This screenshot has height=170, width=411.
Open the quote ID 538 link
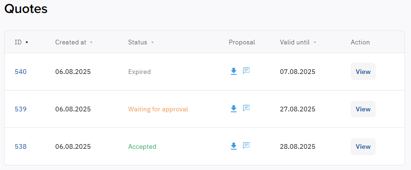[x=20, y=146]
